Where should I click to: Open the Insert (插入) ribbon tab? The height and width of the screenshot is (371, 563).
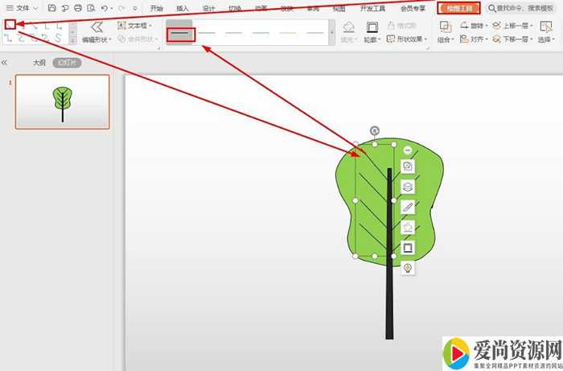coord(183,8)
